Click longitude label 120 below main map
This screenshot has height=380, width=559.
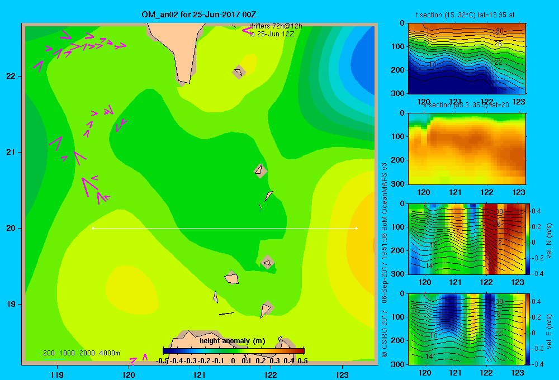pyautogui.click(x=129, y=374)
